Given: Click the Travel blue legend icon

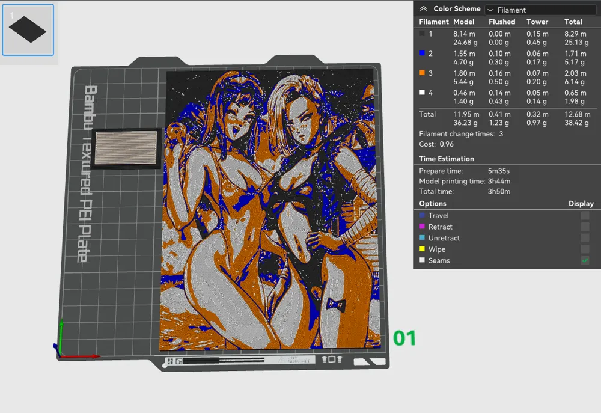Looking at the screenshot, I should [422, 215].
